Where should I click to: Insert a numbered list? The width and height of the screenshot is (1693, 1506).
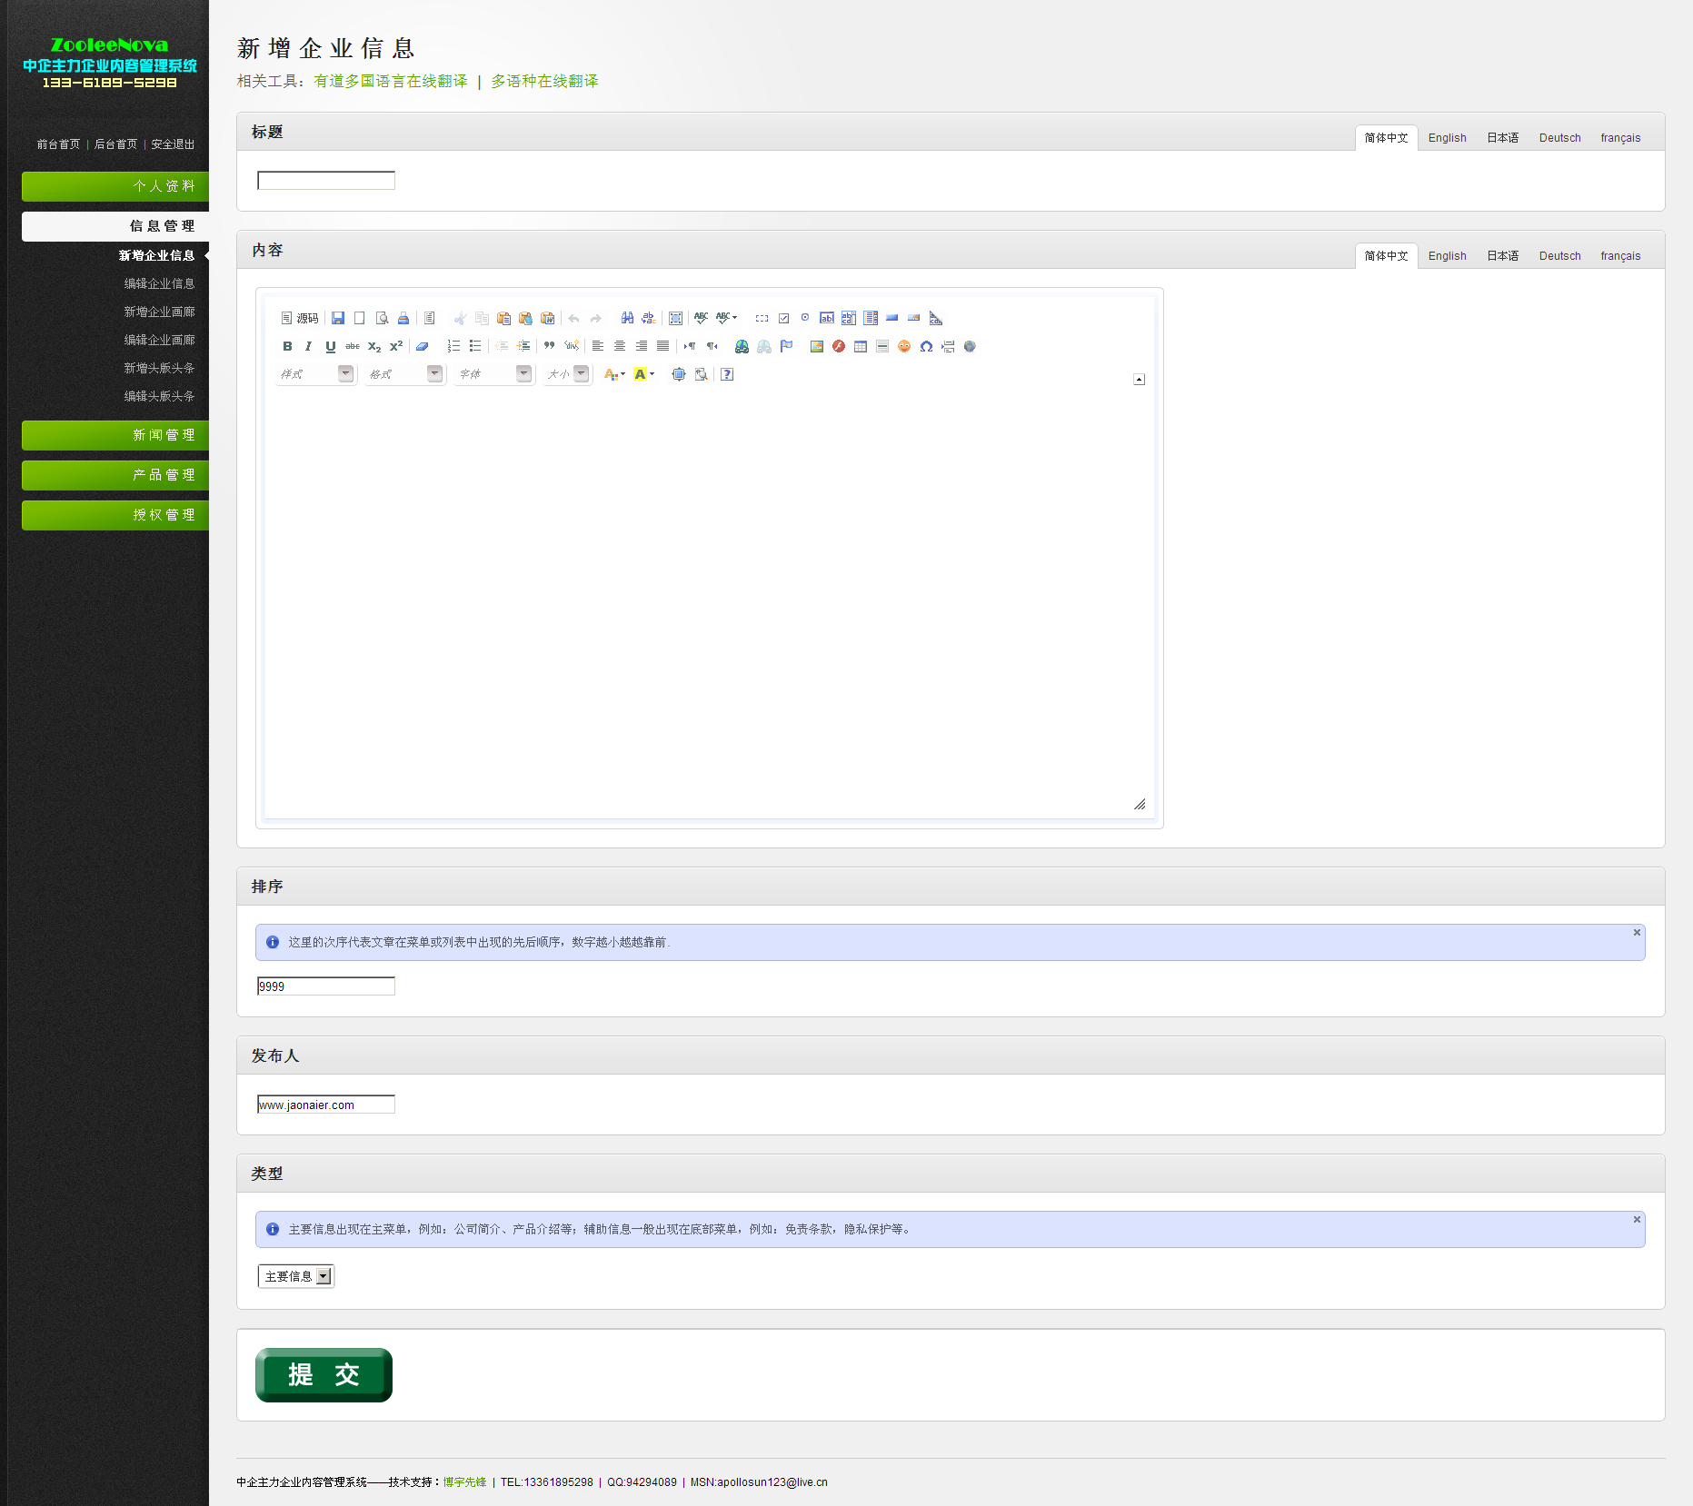pos(453,346)
